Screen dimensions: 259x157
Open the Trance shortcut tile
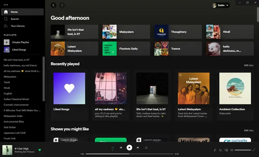click(178, 49)
